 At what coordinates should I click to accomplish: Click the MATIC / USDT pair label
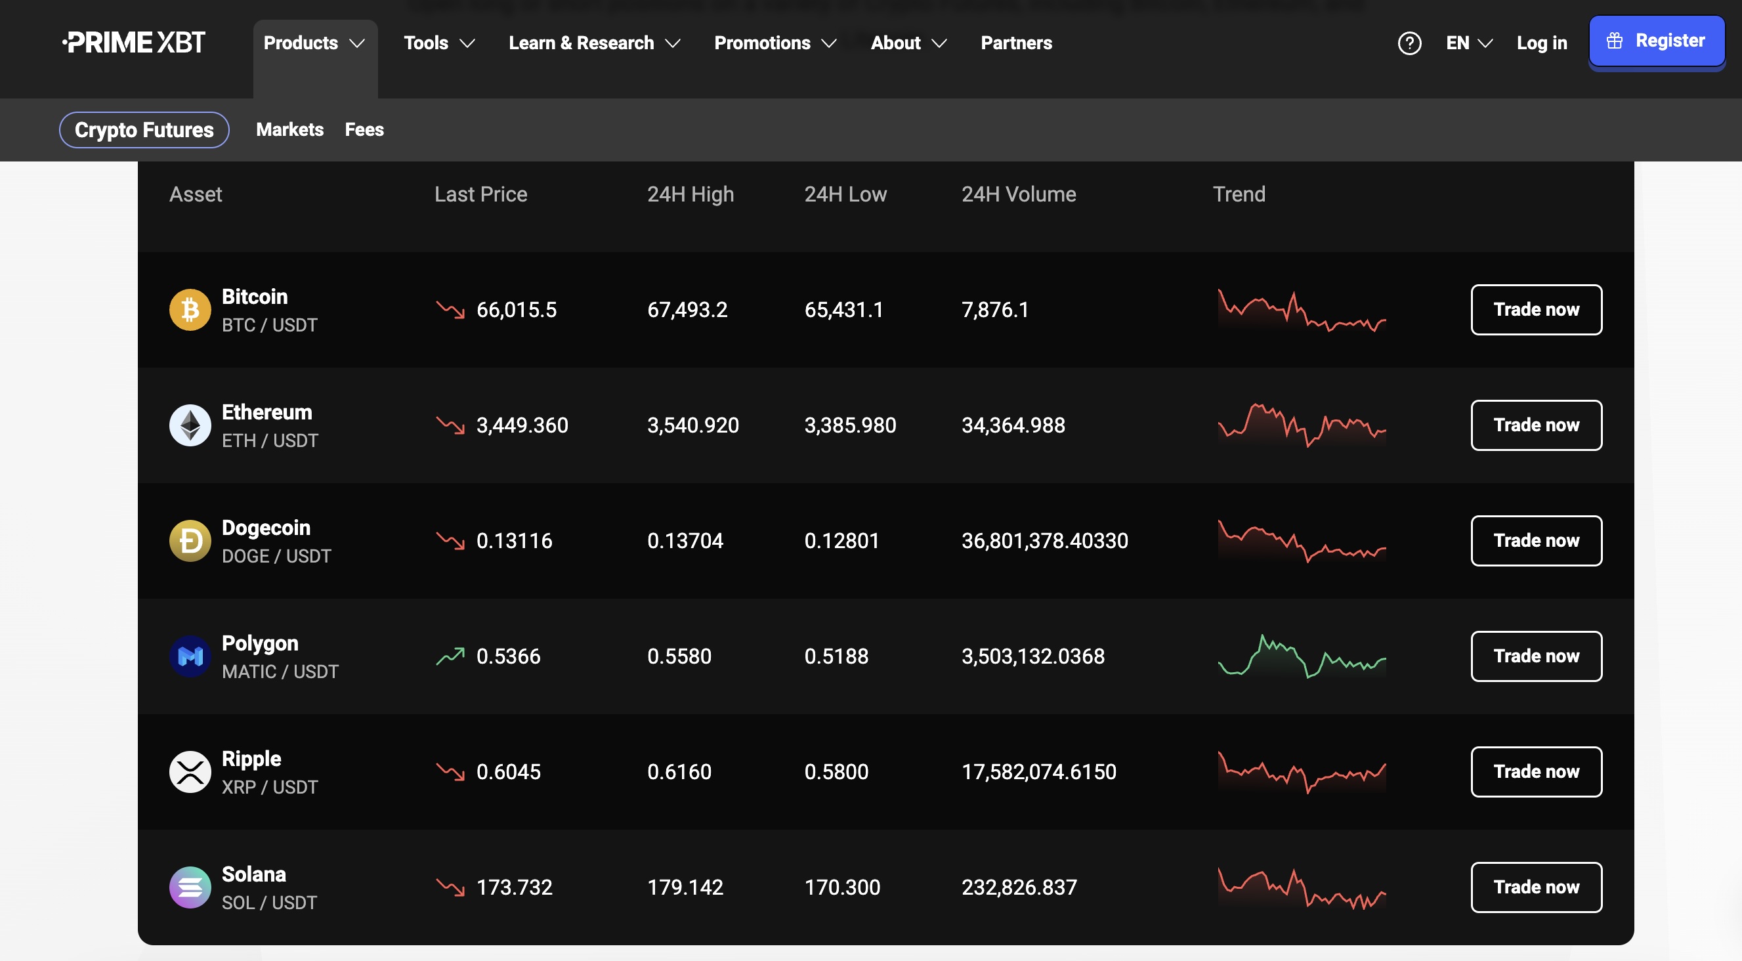(280, 672)
